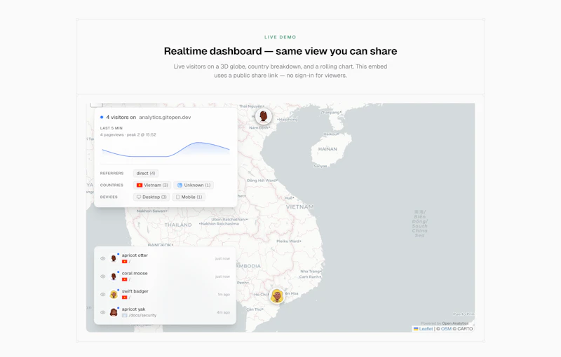The image size is (561, 357).
Task: Click the 'apricot yak' visitor name
Action: pyautogui.click(x=133, y=309)
